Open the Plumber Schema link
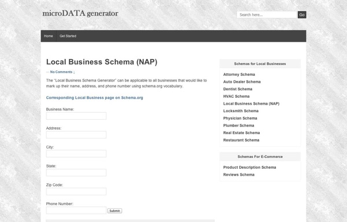This screenshot has width=347, height=222. [238, 125]
